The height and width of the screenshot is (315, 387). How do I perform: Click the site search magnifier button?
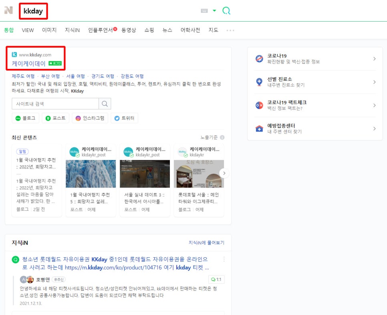click(105, 104)
